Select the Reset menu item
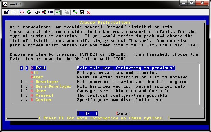This screenshot has width=211, height=132. pyautogui.click(x=37, y=77)
